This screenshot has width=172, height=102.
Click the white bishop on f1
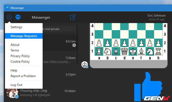point(141,51)
